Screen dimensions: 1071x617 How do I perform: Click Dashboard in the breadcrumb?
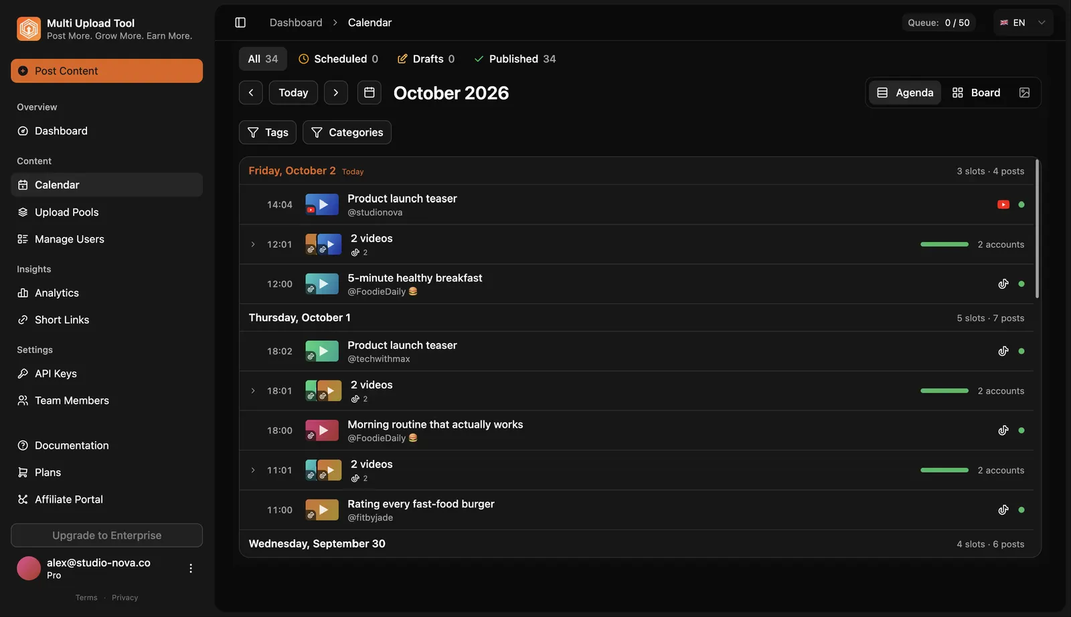(296, 23)
